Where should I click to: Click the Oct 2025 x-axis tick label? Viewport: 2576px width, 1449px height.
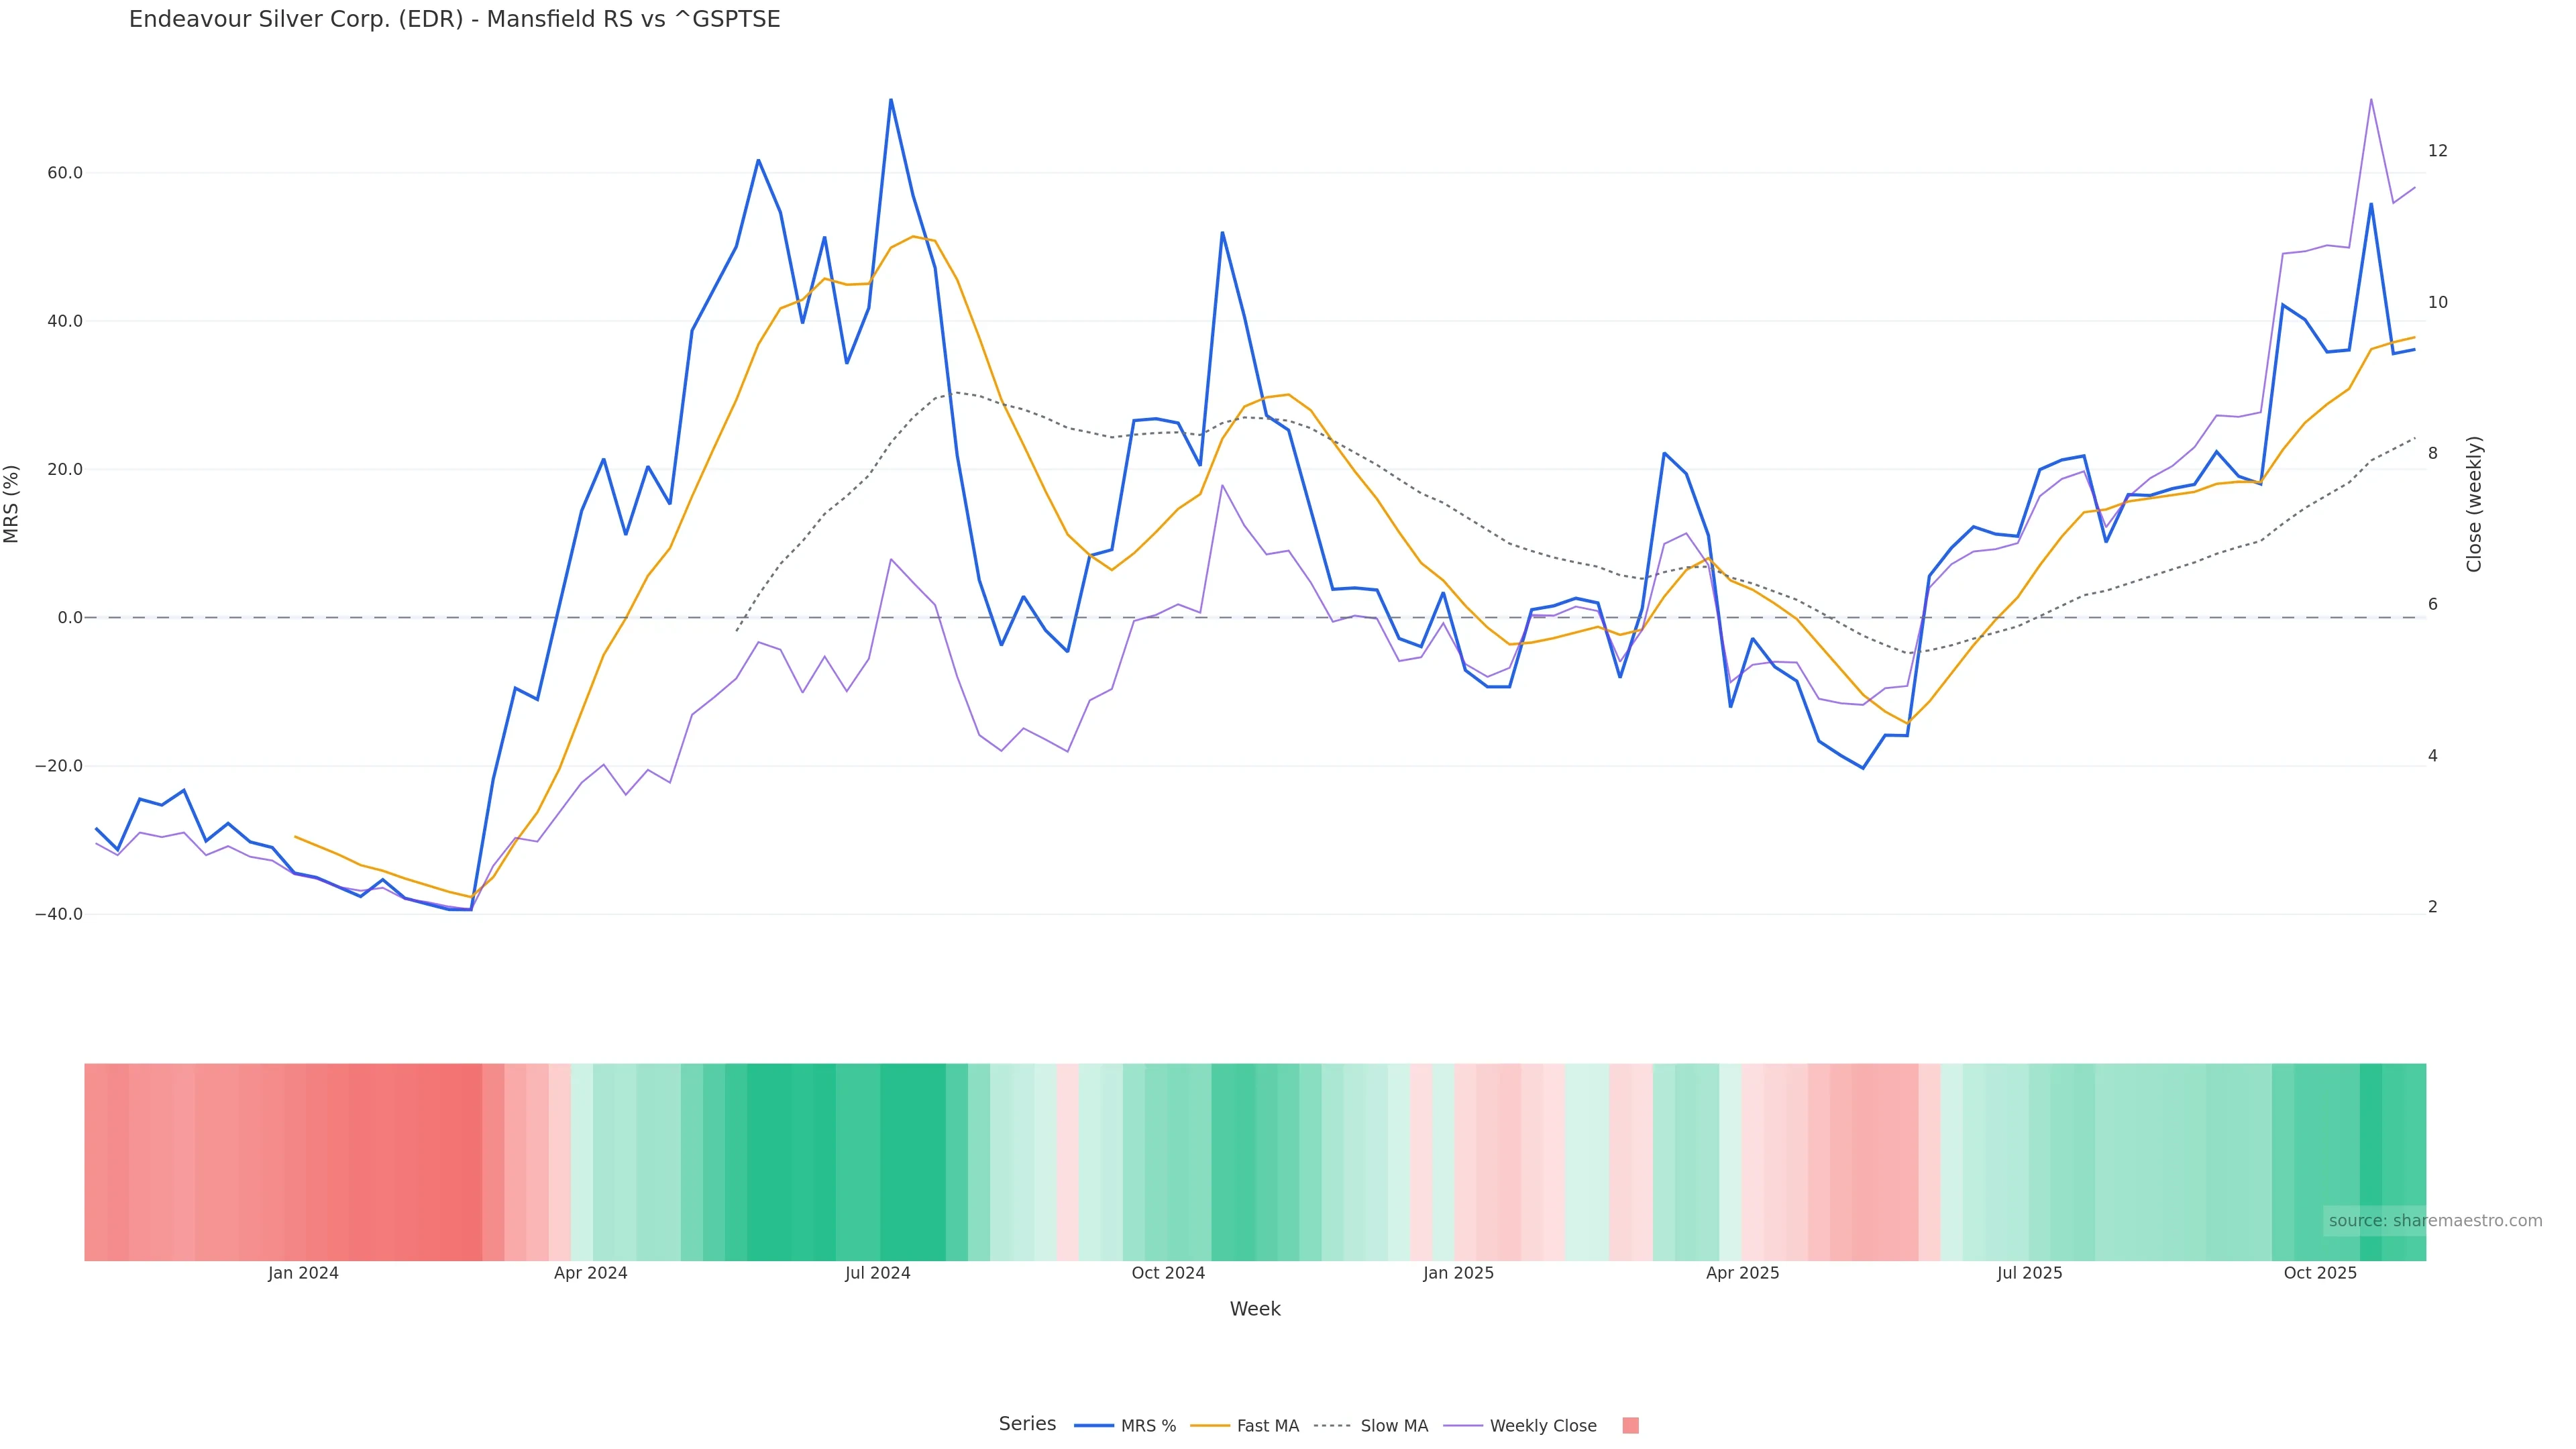tap(2320, 1273)
